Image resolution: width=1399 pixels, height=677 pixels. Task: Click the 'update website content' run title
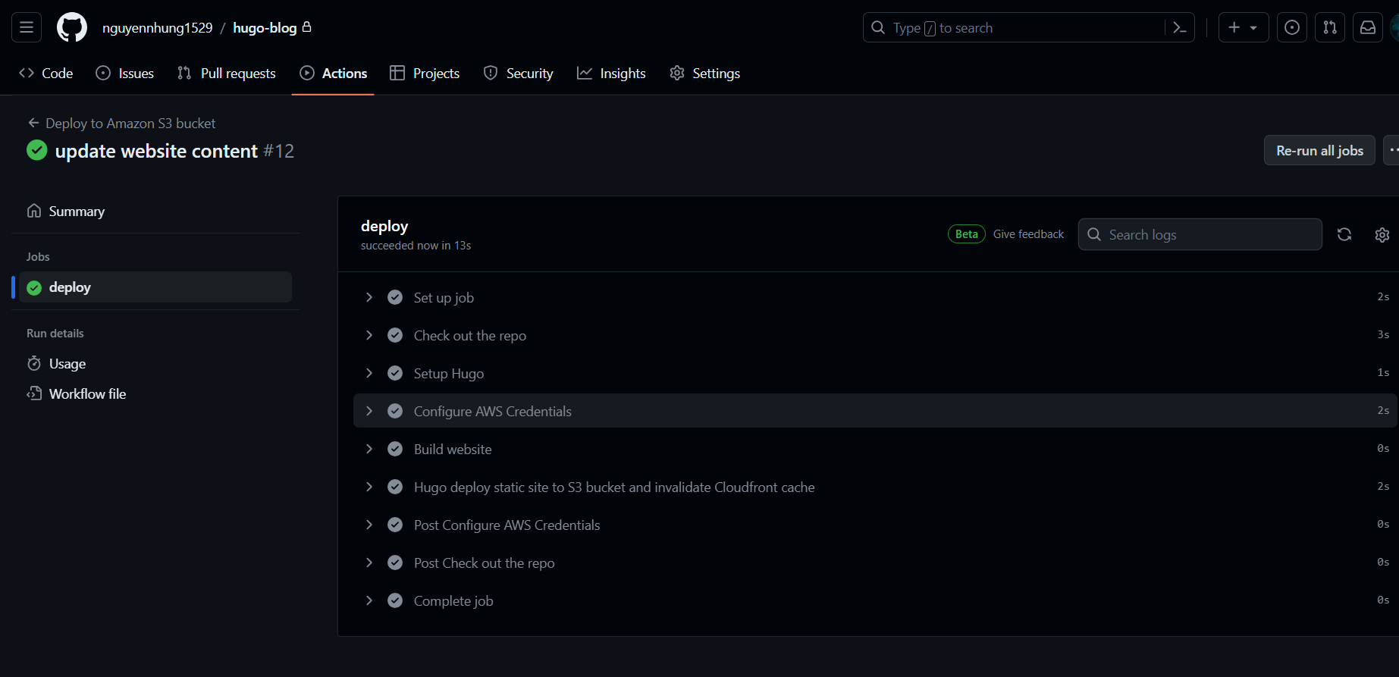pyautogui.click(x=156, y=151)
